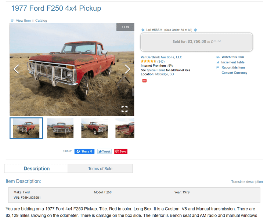Switch to the Description tab
Screen dimensions: 267x220
[x=36, y=169]
